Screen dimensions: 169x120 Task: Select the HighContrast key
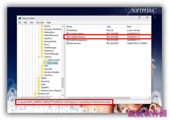point(54,60)
